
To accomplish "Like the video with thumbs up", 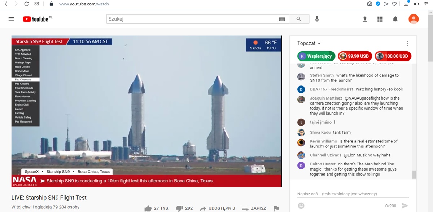I will point(148,208).
